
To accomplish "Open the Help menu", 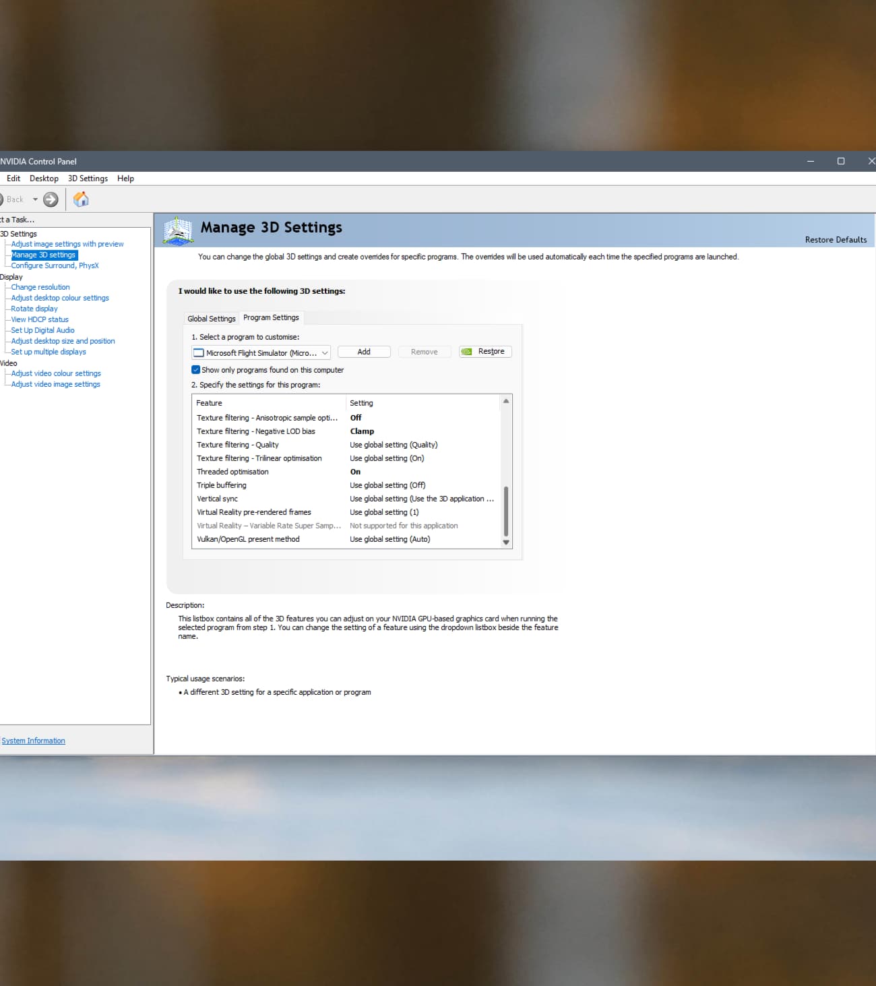I will (x=125, y=179).
